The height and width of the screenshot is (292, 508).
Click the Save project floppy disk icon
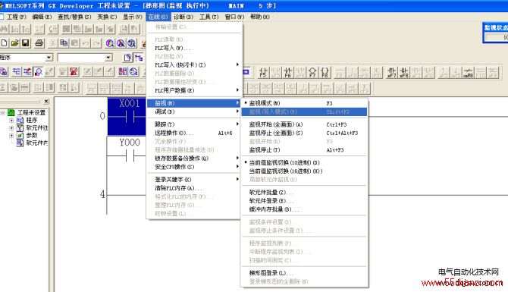26,43
